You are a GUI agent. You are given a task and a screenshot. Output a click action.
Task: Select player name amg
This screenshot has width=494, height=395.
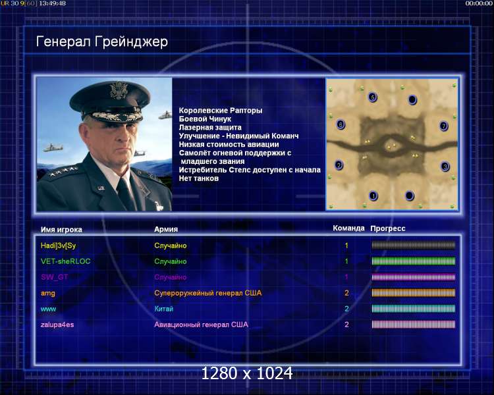(x=48, y=293)
